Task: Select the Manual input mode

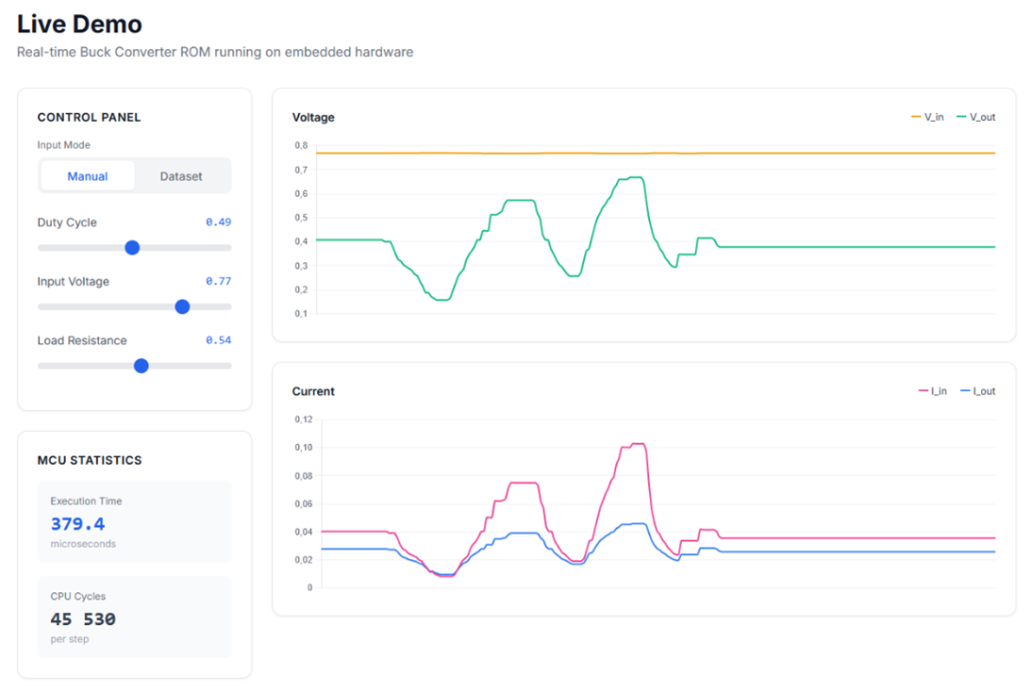Action: 88,176
